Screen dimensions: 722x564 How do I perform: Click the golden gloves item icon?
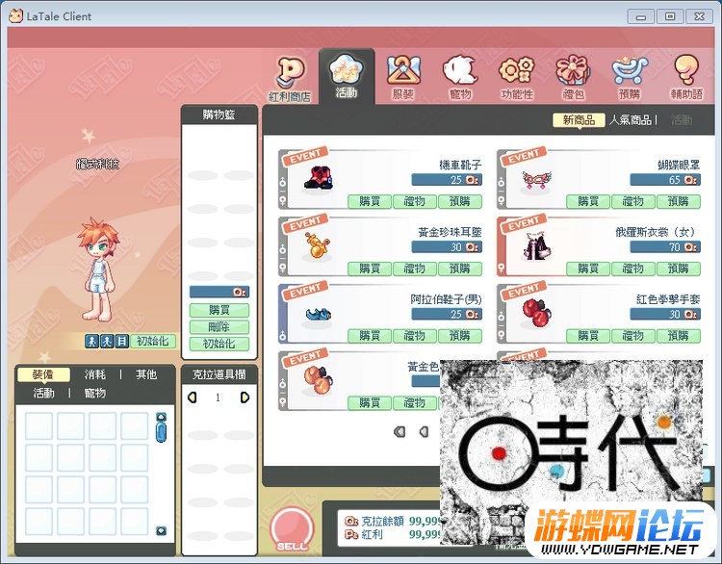click(x=317, y=379)
